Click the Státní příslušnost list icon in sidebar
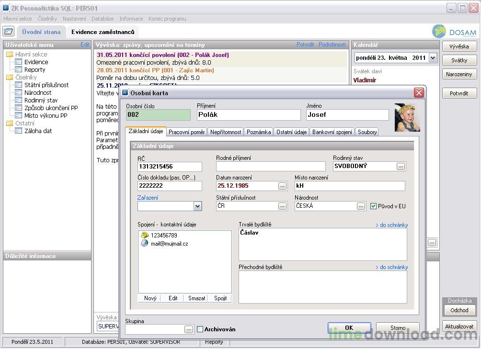 point(19,85)
